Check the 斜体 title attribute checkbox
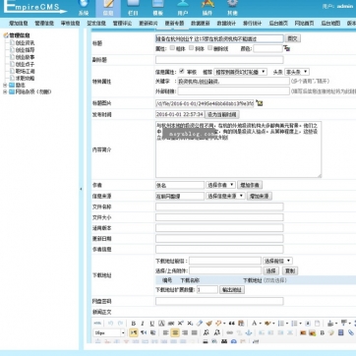Image resolution: width=356 pixels, height=356 pixels. pos(191,48)
